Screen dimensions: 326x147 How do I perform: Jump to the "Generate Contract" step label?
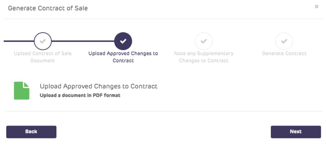pyautogui.click(x=284, y=53)
